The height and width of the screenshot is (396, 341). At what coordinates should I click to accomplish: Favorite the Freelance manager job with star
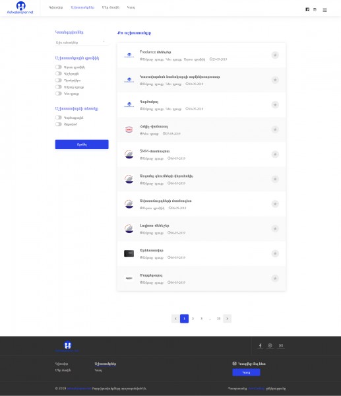point(275,55)
